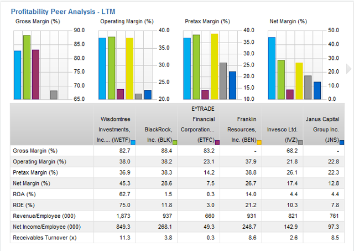This screenshot has height=251, width=354.
Task: Select the E*TRADE Financial Corporation (ETFC) header
Action: coord(199,124)
